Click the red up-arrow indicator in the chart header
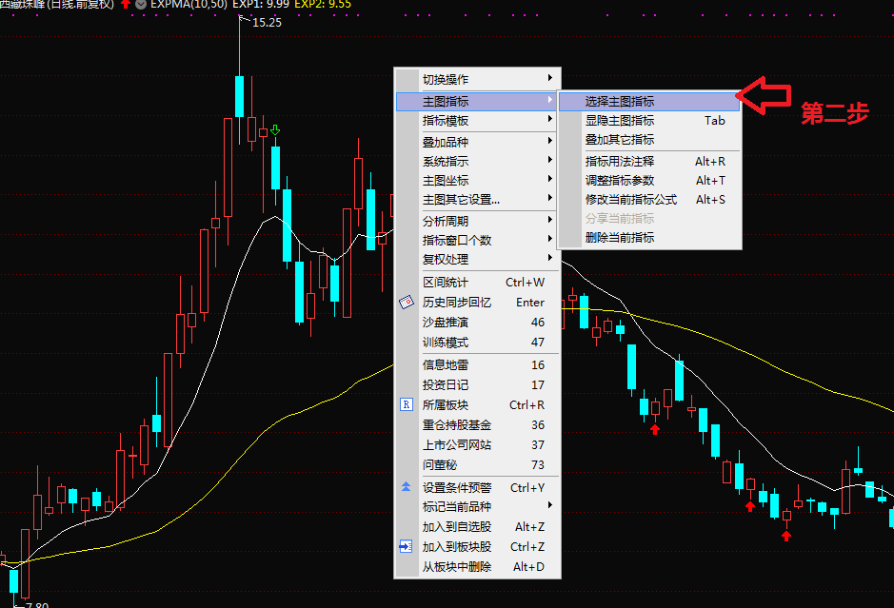894x608 pixels. 126,5
